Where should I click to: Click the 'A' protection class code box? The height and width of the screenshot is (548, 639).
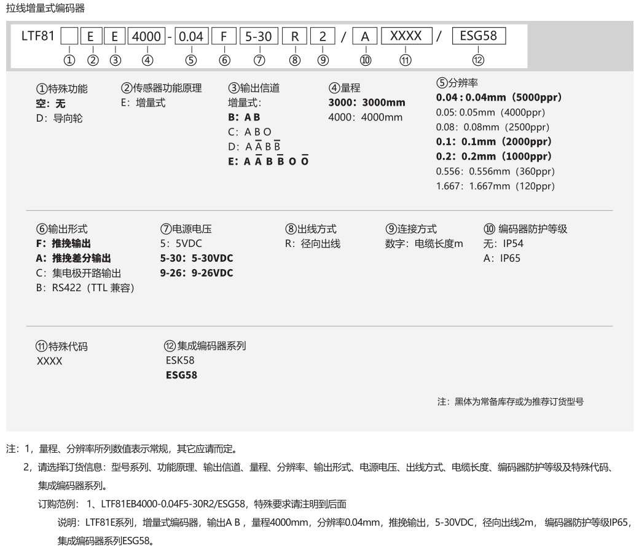pyautogui.click(x=365, y=36)
